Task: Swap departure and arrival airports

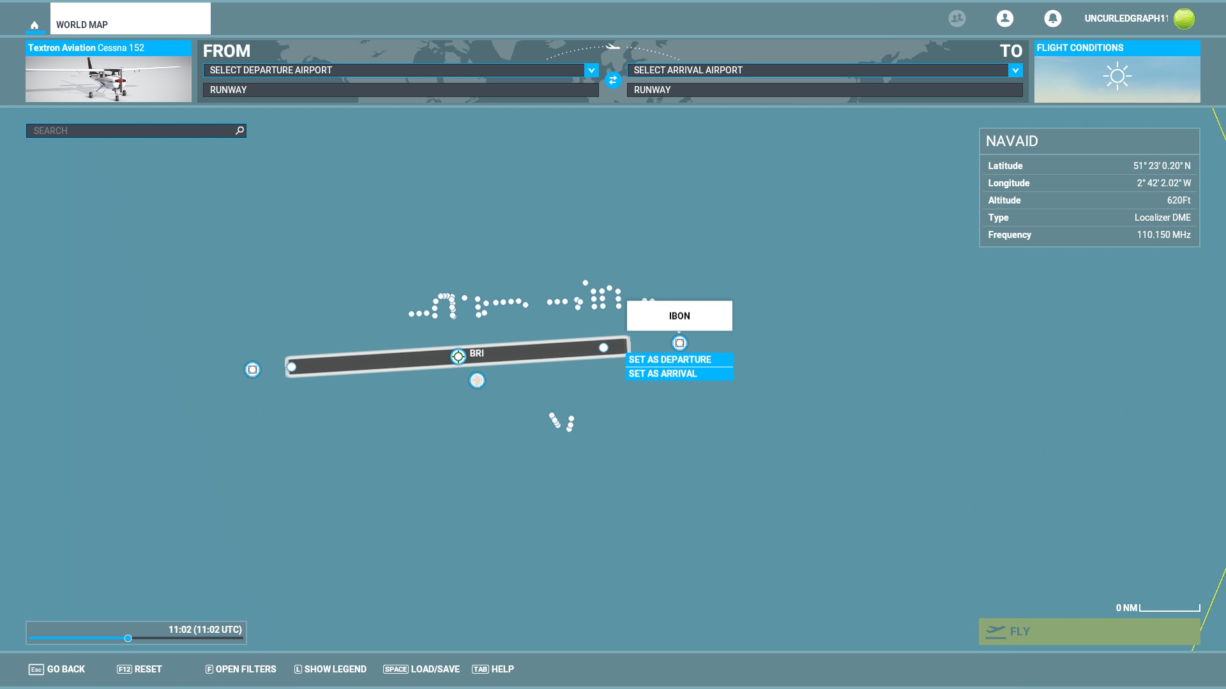Action: pyautogui.click(x=613, y=80)
